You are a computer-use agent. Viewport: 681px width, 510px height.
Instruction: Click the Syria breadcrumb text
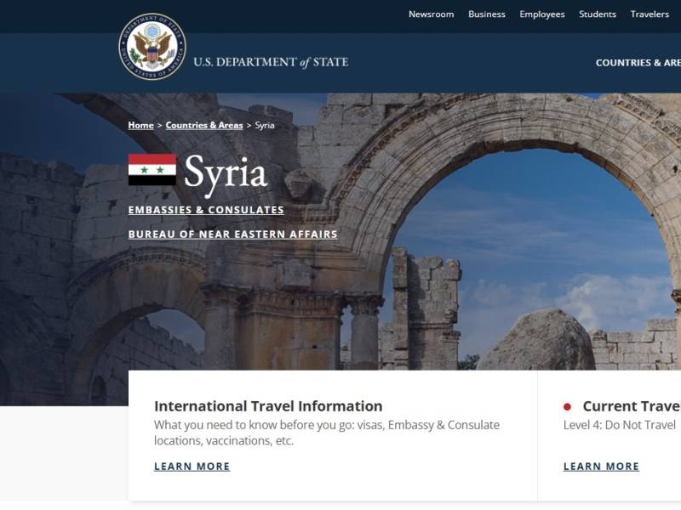(x=265, y=125)
